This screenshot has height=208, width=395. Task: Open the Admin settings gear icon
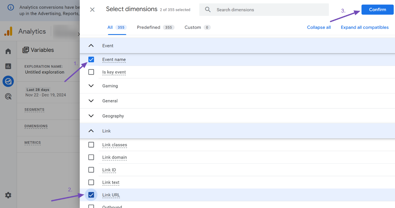[x=8, y=195]
